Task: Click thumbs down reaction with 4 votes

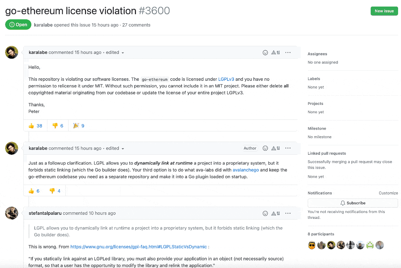Action: (x=55, y=191)
